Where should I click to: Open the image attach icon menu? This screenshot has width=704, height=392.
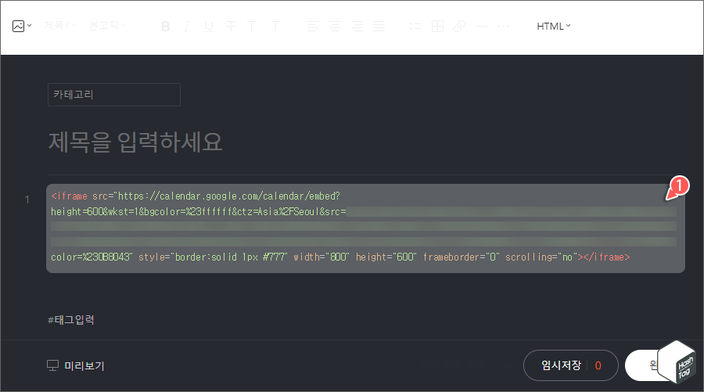(x=22, y=26)
